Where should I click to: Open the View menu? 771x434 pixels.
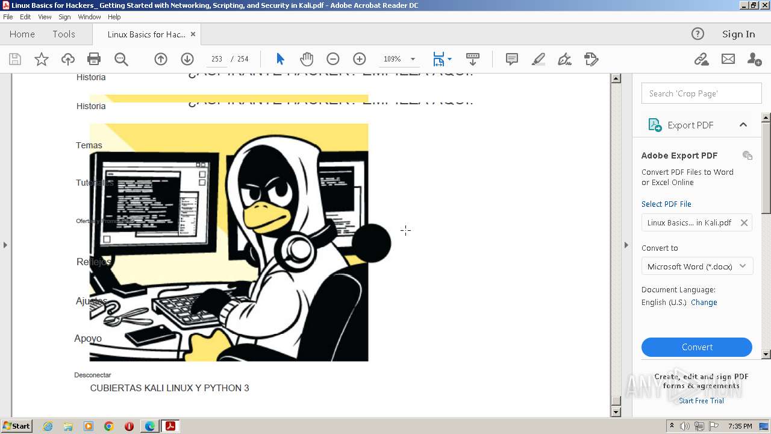pyautogui.click(x=45, y=17)
